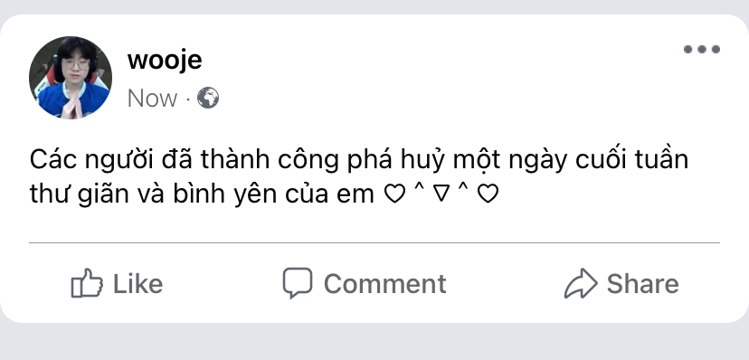Open the three-dot post options menu
The image size is (749, 360).
702,49
